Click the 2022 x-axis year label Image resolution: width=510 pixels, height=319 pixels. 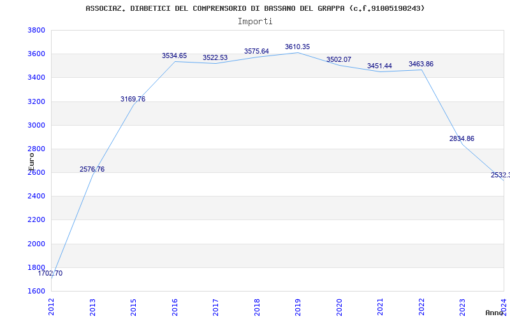point(421,307)
